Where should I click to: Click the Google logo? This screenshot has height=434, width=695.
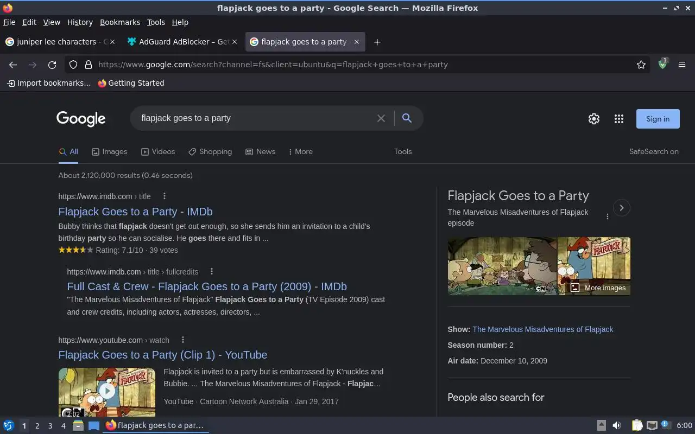pos(81,119)
